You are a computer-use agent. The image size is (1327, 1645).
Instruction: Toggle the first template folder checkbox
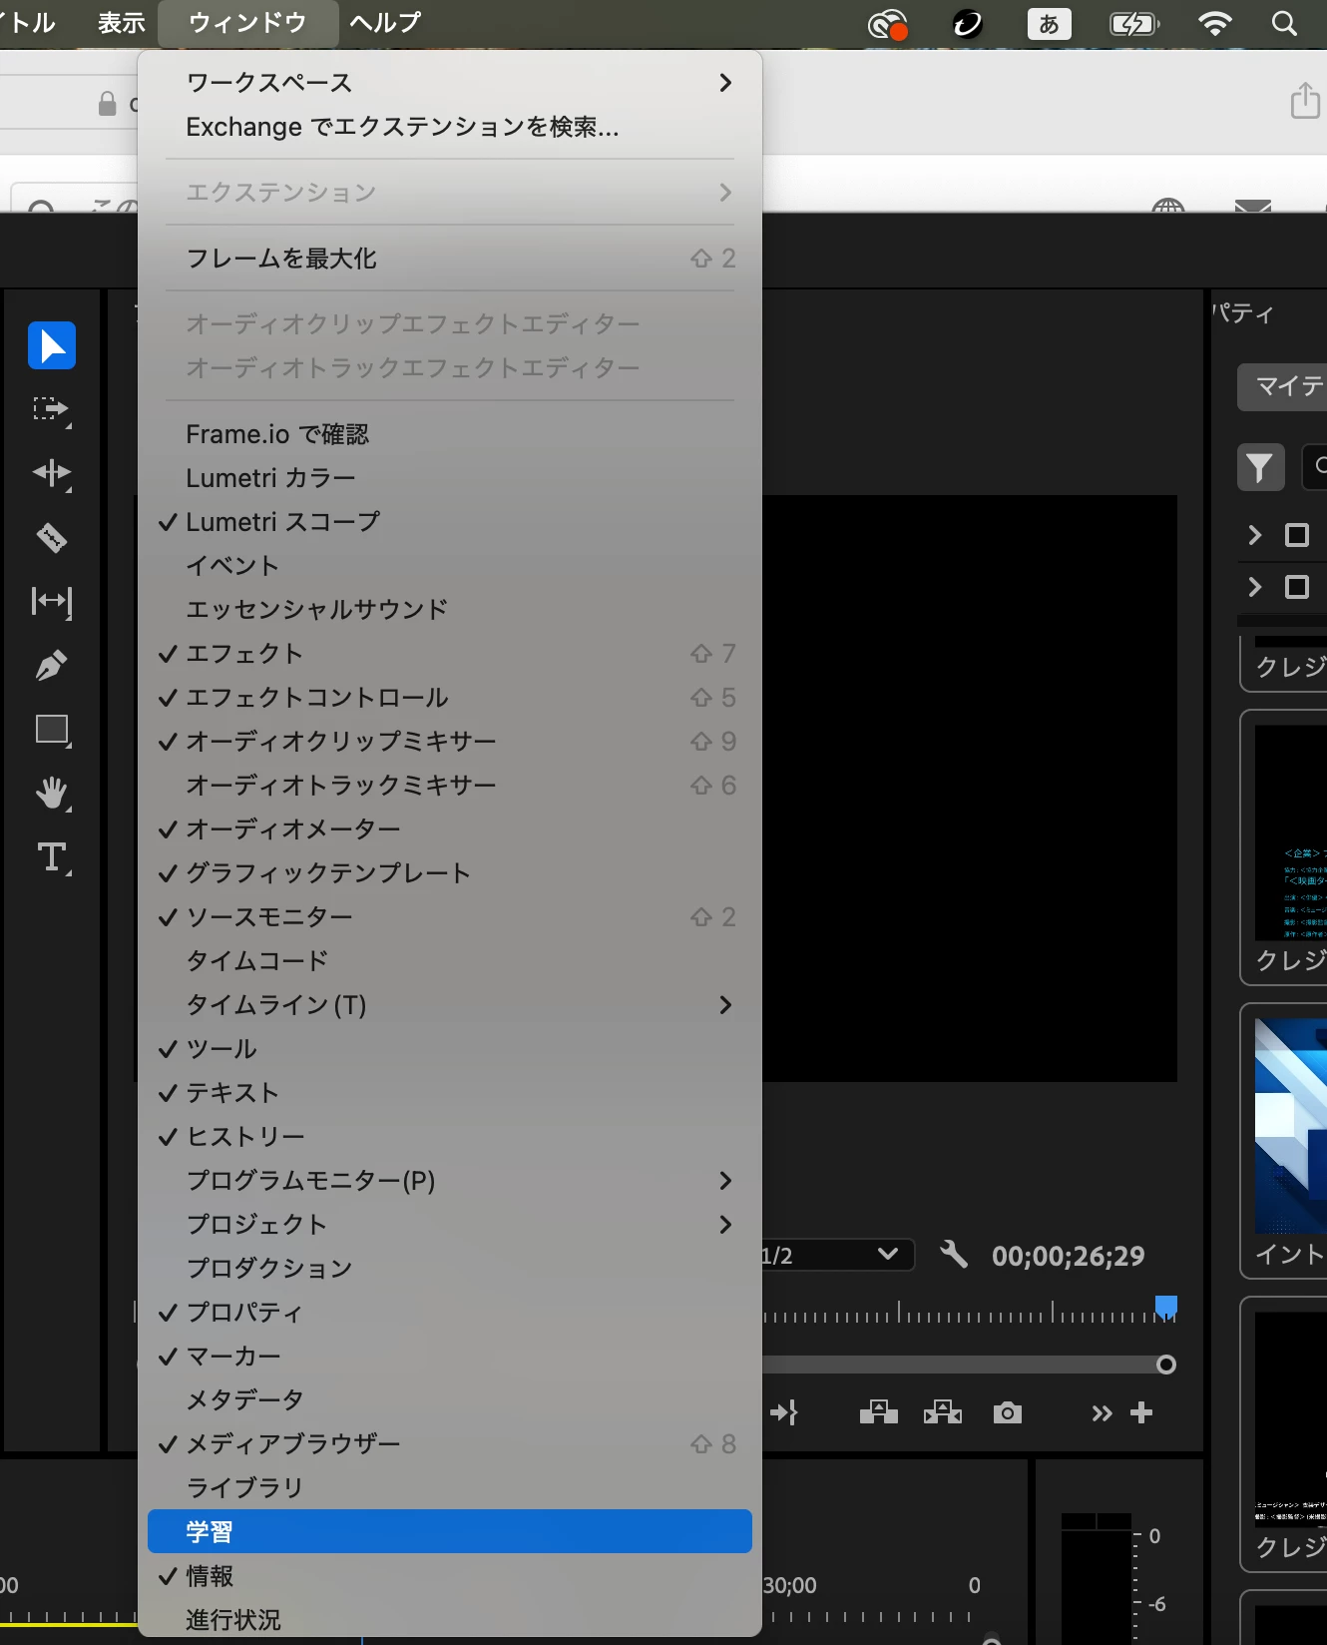pyautogui.click(x=1297, y=535)
